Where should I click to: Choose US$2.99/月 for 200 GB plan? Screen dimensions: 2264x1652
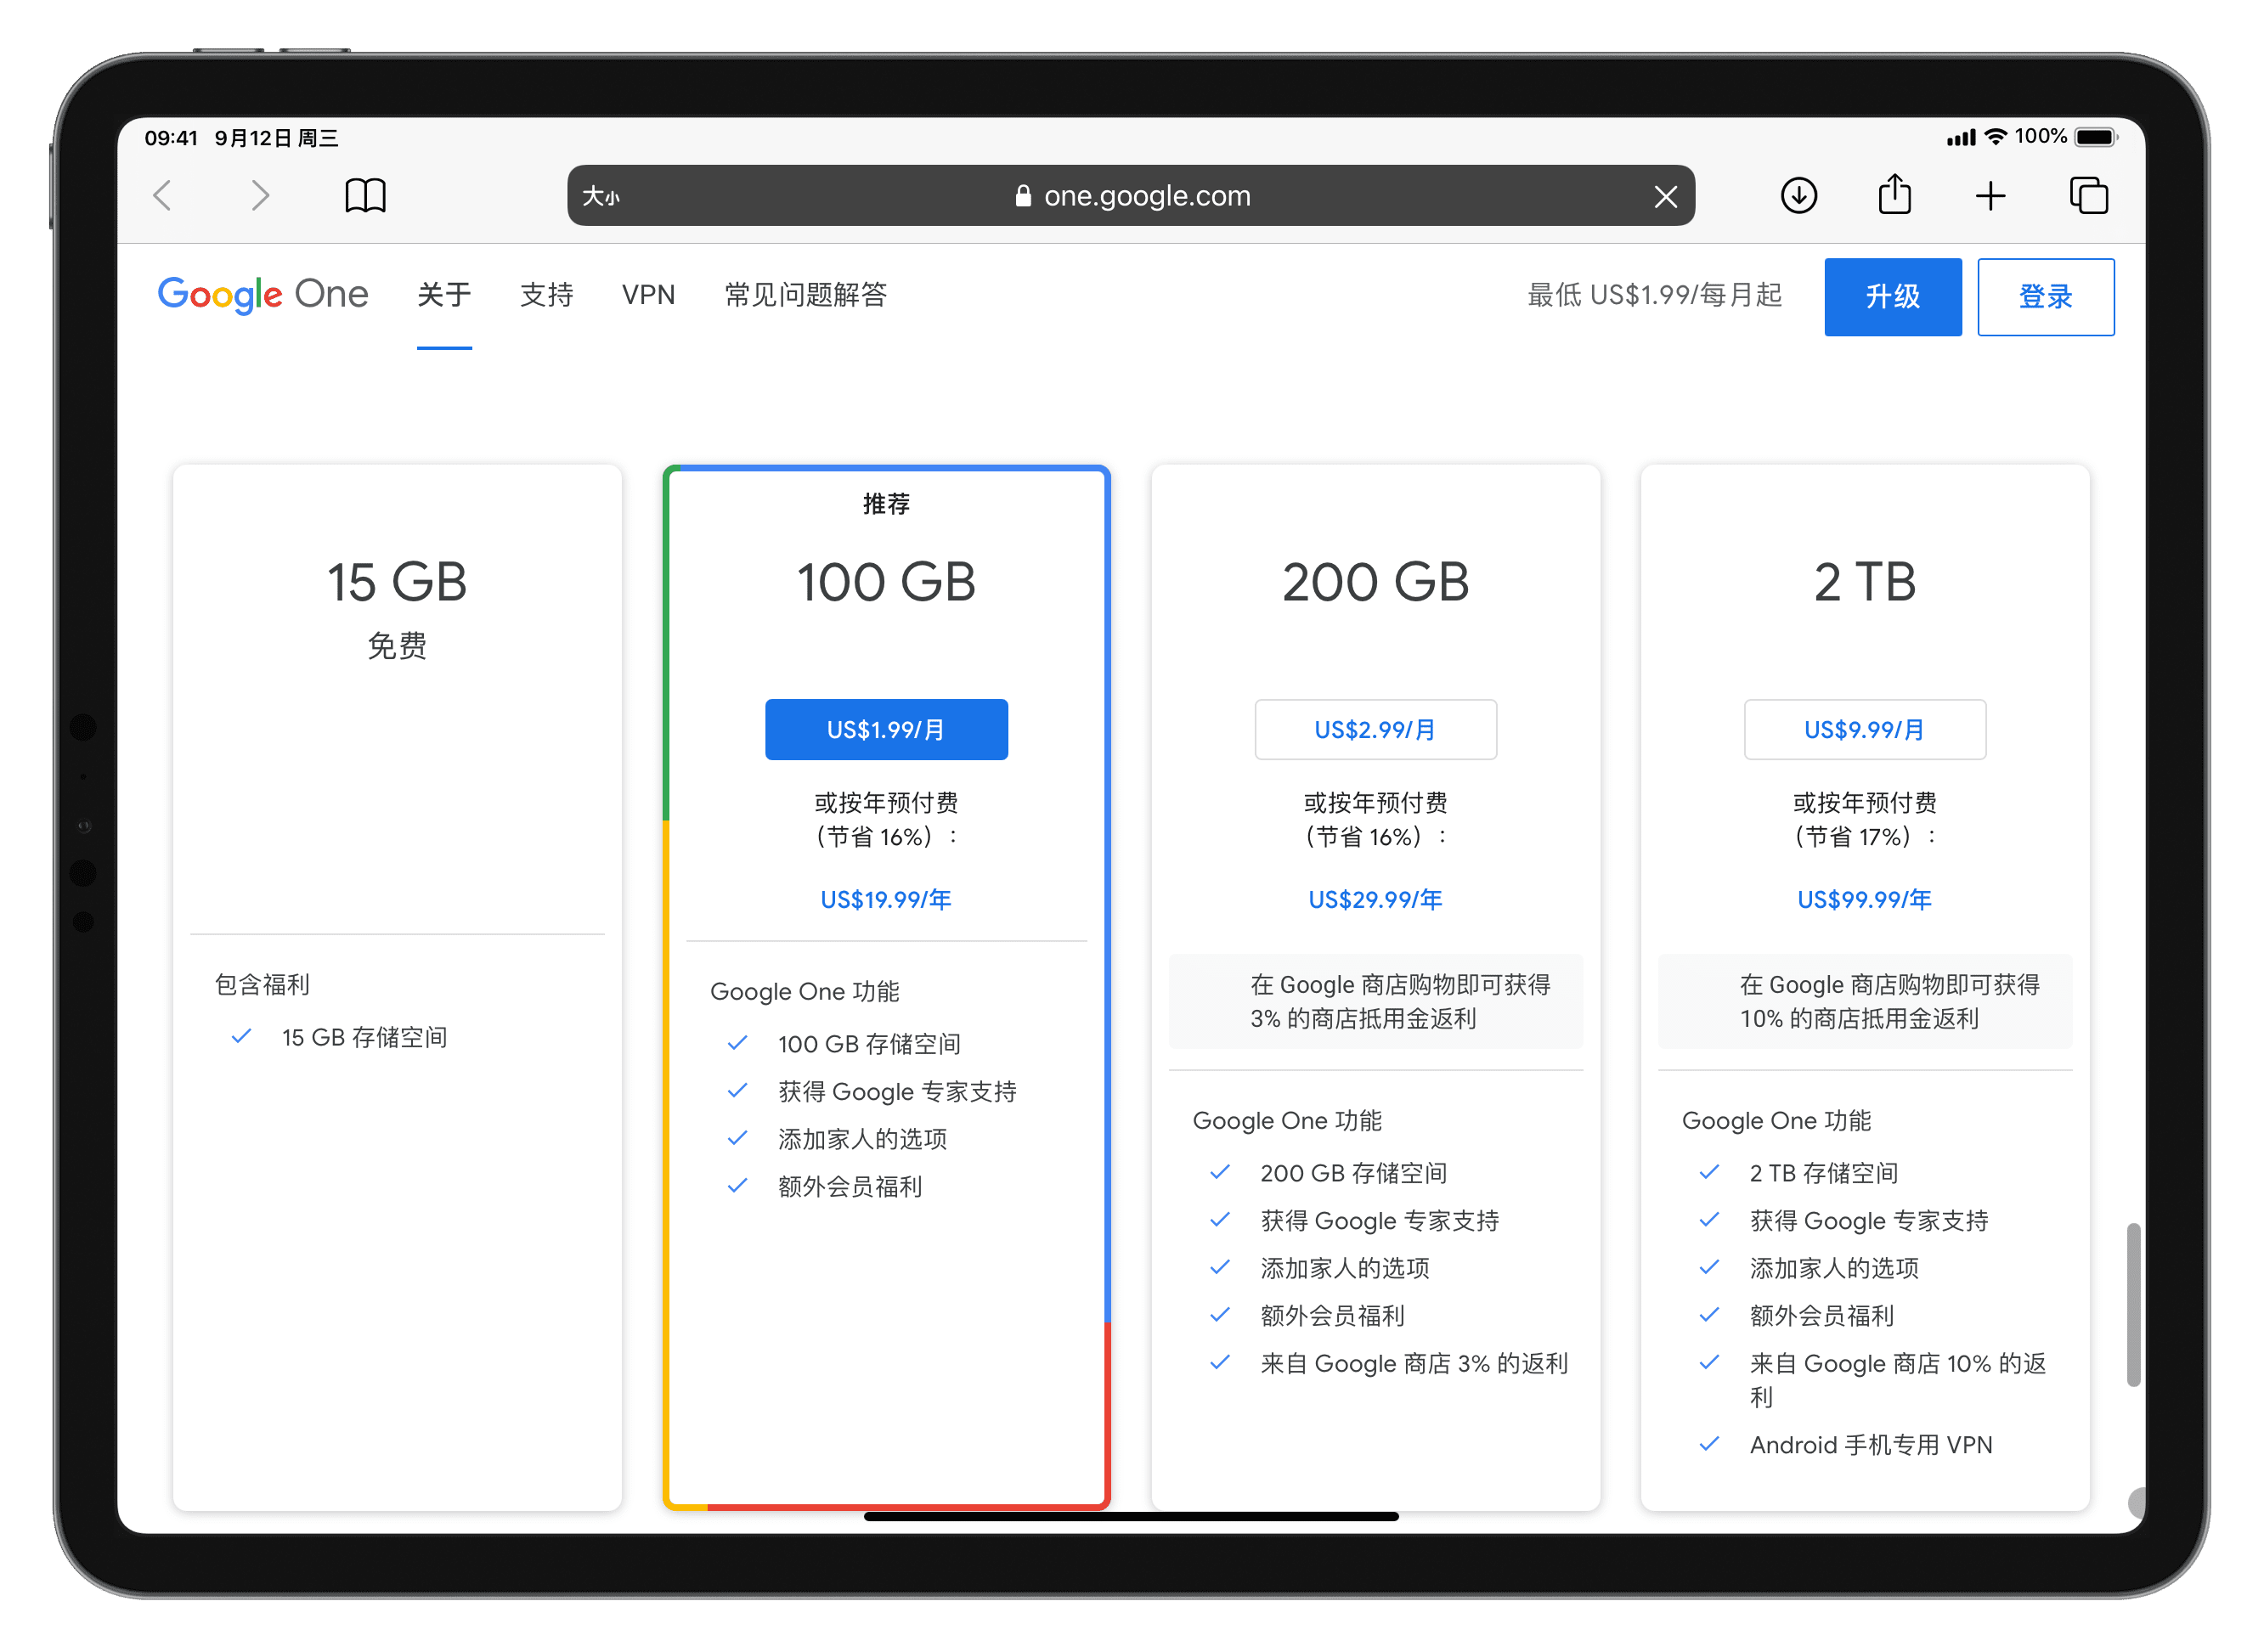click(1375, 729)
